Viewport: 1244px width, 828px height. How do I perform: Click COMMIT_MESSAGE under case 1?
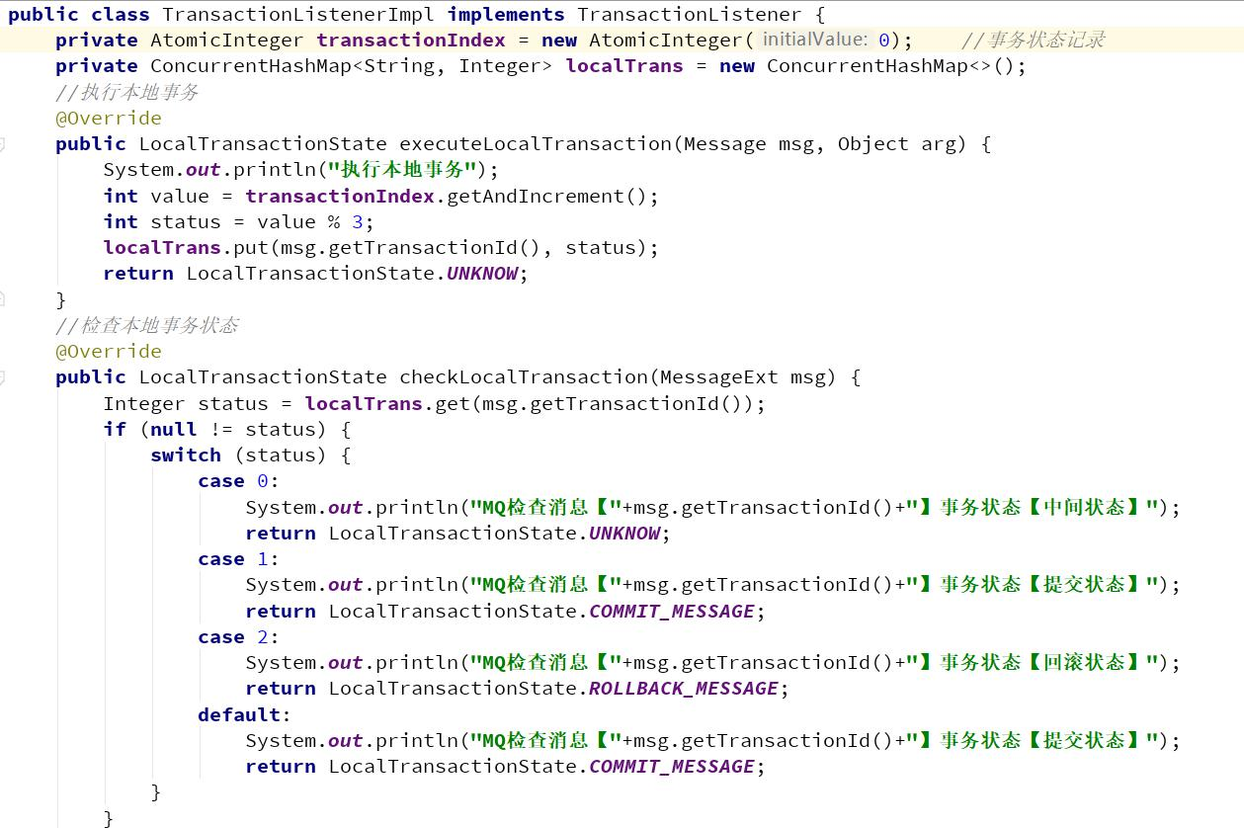click(671, 611)
